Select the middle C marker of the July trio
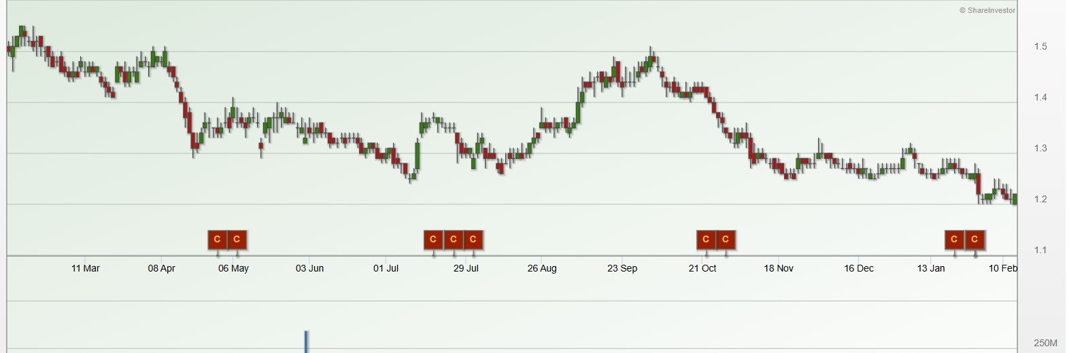 click(454, 239)
